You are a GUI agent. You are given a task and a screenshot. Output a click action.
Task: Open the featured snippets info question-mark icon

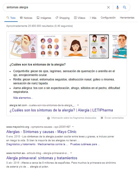click(48, 118)
